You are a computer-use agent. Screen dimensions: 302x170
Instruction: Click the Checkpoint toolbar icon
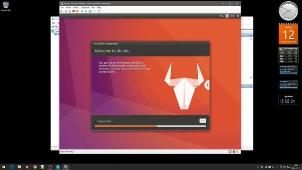(91, 11)
